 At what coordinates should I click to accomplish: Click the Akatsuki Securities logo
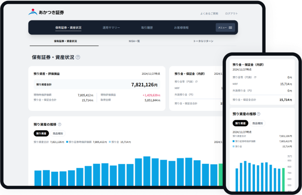tap(46, 12)
